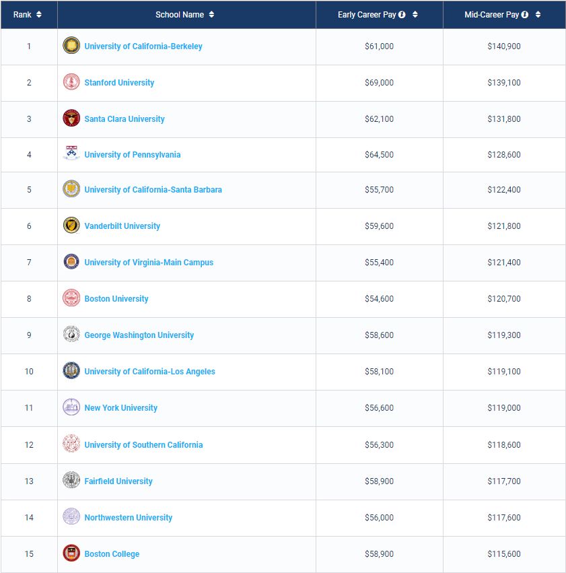
Task: Sort by Early Career Pay arrows
Action: click(x=415, y=15)
